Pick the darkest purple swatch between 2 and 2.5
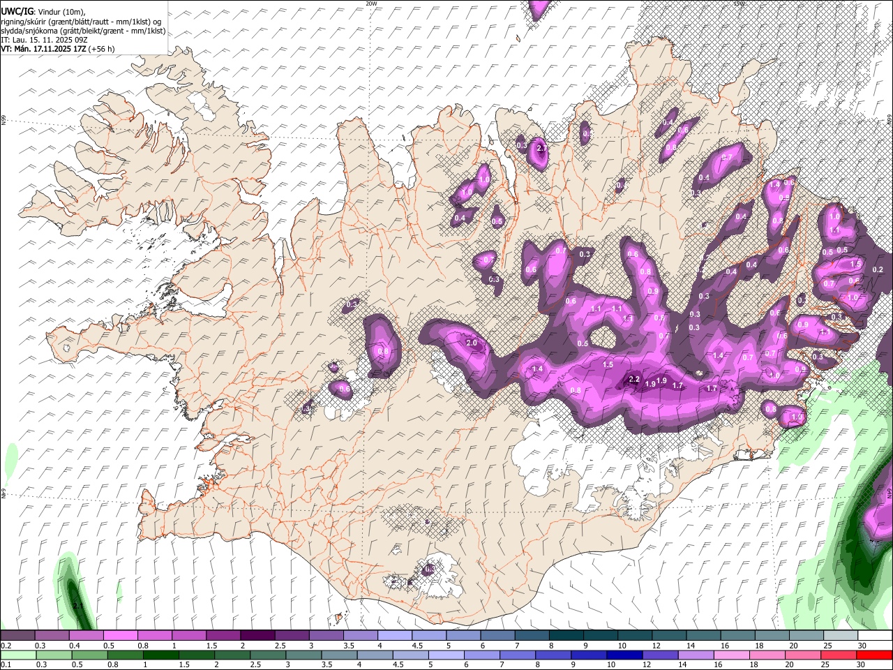 click(x=257, y=636)
